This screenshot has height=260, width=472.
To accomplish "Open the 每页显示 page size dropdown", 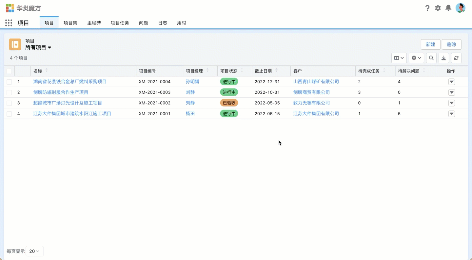I will pyautogui.click(x=34, y=251).
